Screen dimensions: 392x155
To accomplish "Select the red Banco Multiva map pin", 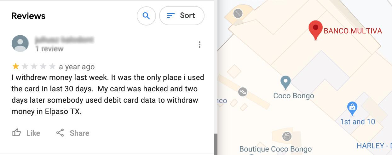I will [315, 30].
